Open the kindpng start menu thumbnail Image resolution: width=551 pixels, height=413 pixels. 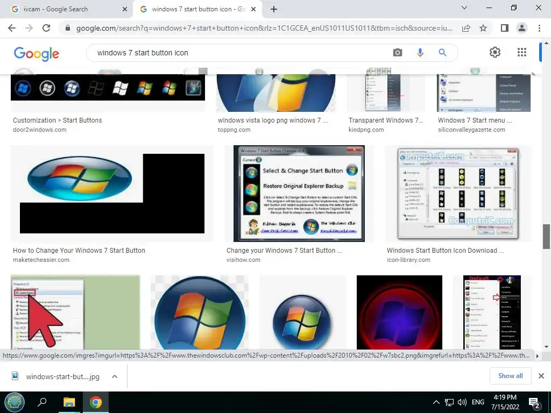tap(386, 92)
